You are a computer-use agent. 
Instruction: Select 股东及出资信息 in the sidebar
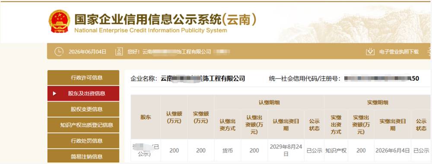(83, 93)
